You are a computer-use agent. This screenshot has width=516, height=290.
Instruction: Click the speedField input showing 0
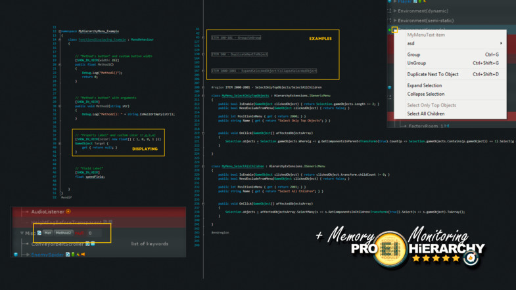(95, 233)
